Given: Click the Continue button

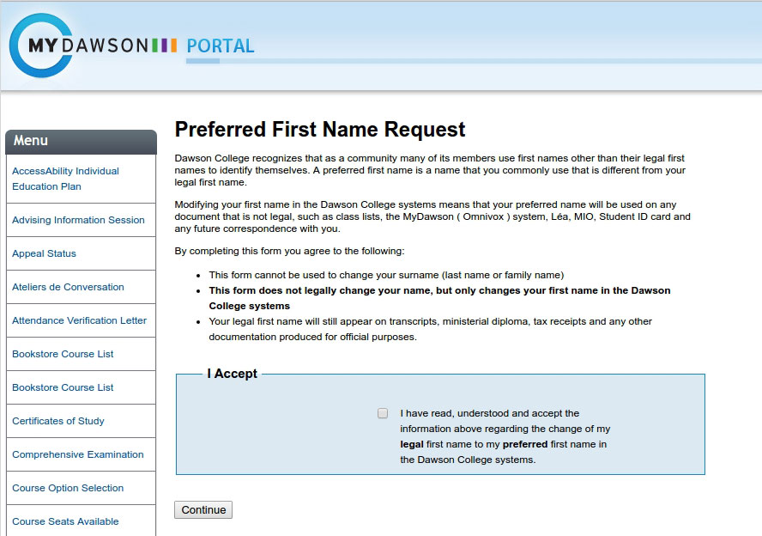Looking at the screenshot, I should click(x=203, y=509).
